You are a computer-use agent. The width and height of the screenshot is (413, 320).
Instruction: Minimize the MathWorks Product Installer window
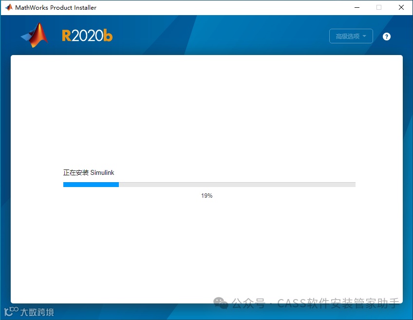pos(357,7)
